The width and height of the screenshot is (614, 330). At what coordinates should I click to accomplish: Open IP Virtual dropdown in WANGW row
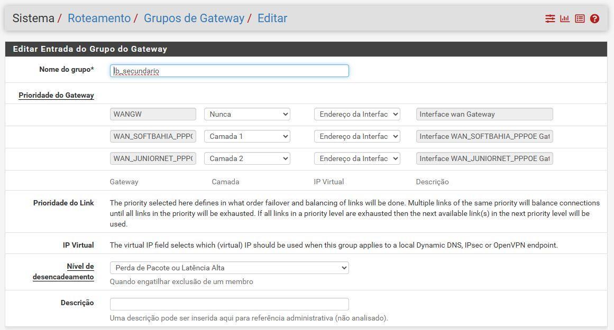point(357,114)
